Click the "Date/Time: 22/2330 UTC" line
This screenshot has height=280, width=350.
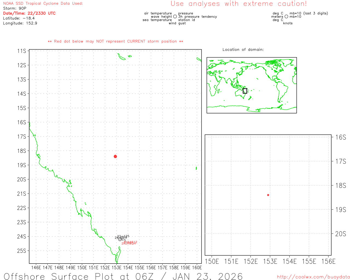(x=29, y=13)
